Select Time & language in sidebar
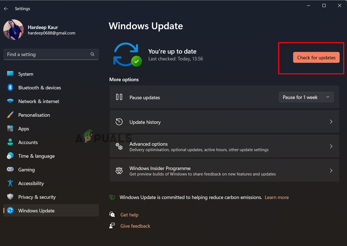The width and height of the screenshot is (347, 246). point(36,156)
